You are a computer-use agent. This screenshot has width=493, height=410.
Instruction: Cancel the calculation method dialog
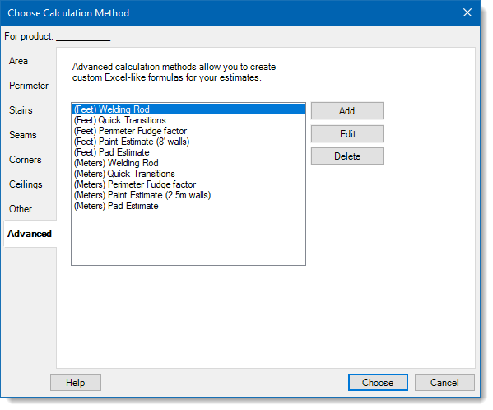tap(444, 383)
